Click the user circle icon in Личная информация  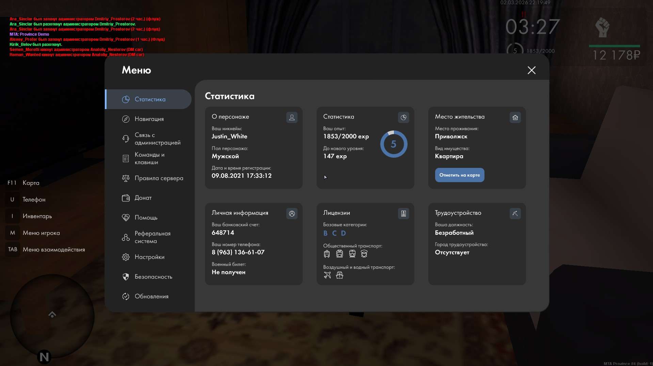[292, 213]
